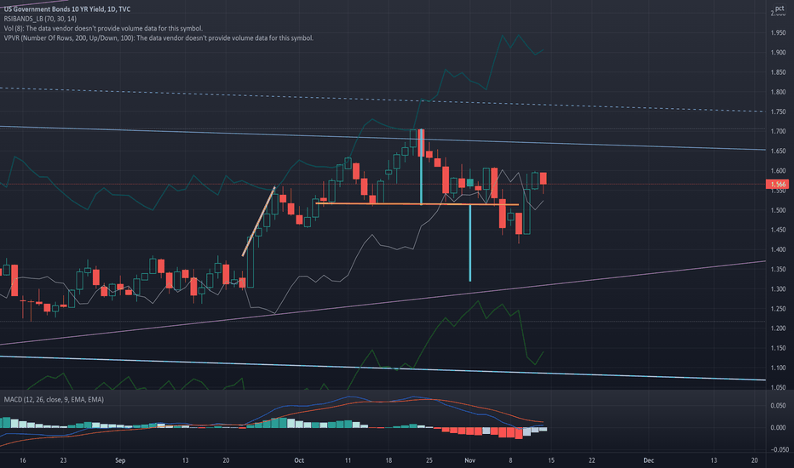Screen dimensions: 794x468
Task: Click the Sep label on the time axis
Action: pos(120,460)
